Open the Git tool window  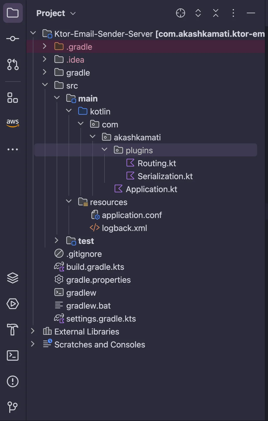[x=13, y=407]
